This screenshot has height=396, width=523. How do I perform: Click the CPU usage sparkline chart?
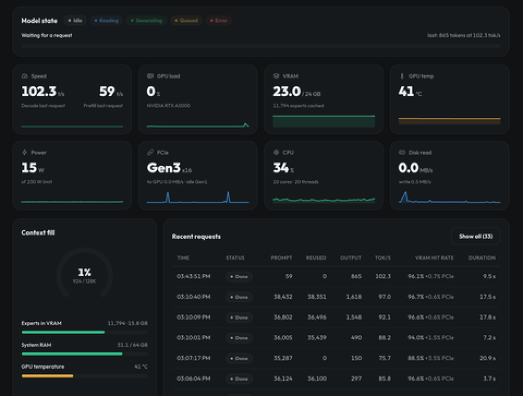pyautogui.click(x=323, y=200)
